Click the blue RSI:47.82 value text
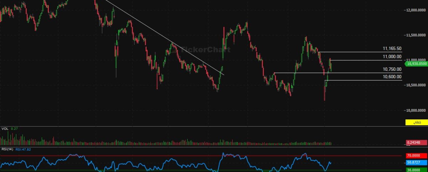Image resolution: width=428 pixels, height=172 pixels. click(x=24, y=149)
